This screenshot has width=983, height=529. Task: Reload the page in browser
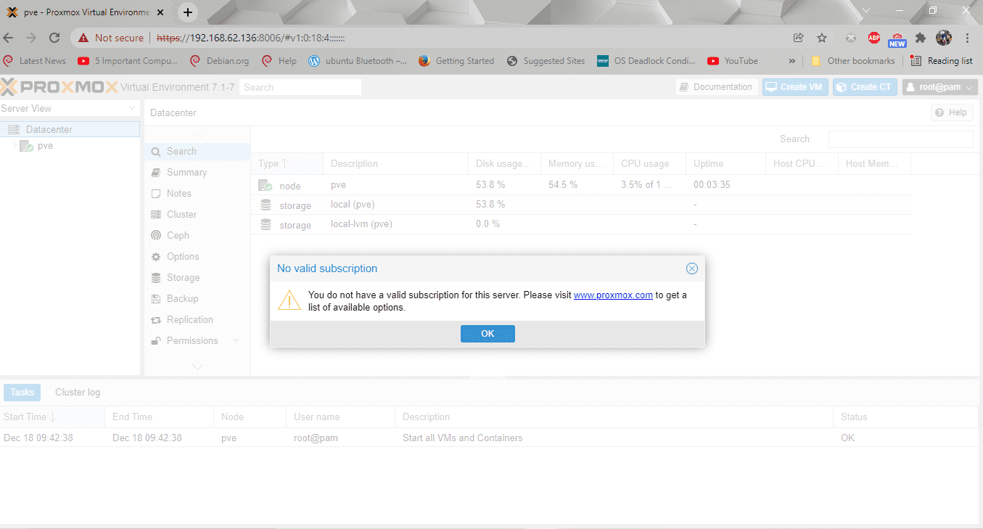(x=54, y=38)
